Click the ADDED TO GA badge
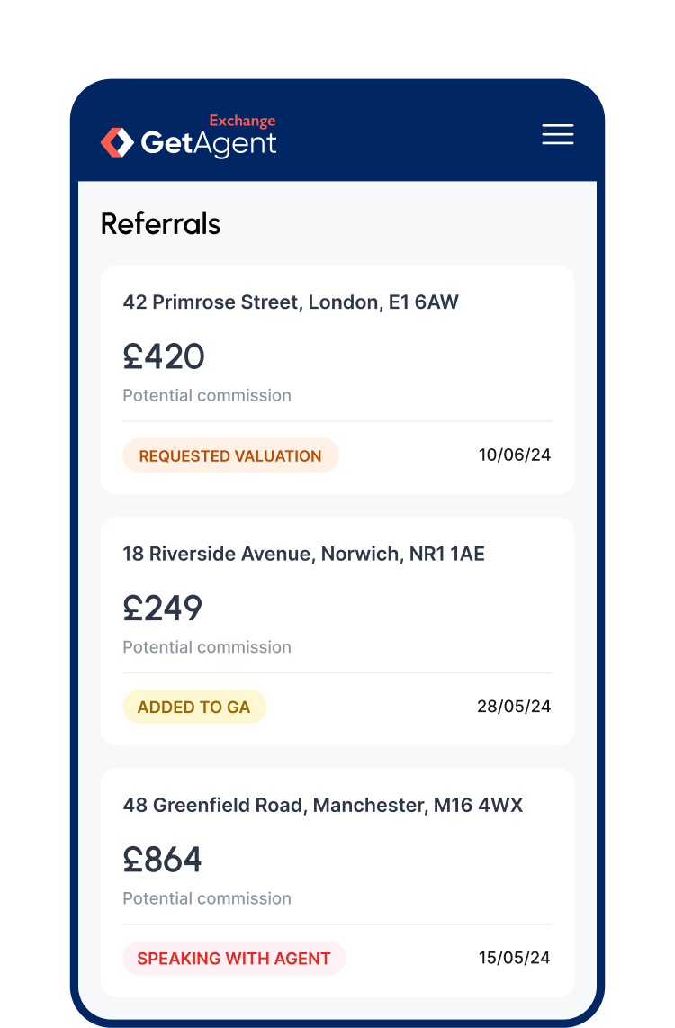675x1028 pixels. (193, 708)
